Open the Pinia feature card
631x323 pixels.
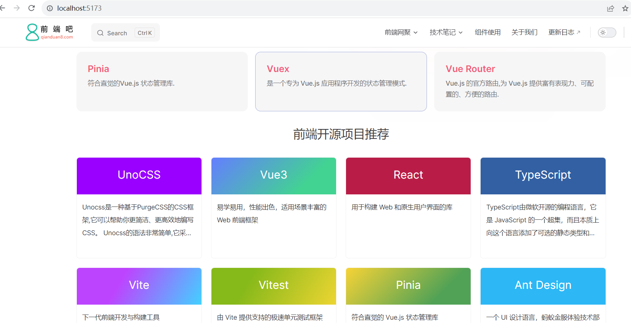[x=162, y=82]
